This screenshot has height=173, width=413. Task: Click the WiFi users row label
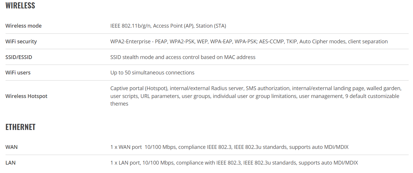pos(18,73)
